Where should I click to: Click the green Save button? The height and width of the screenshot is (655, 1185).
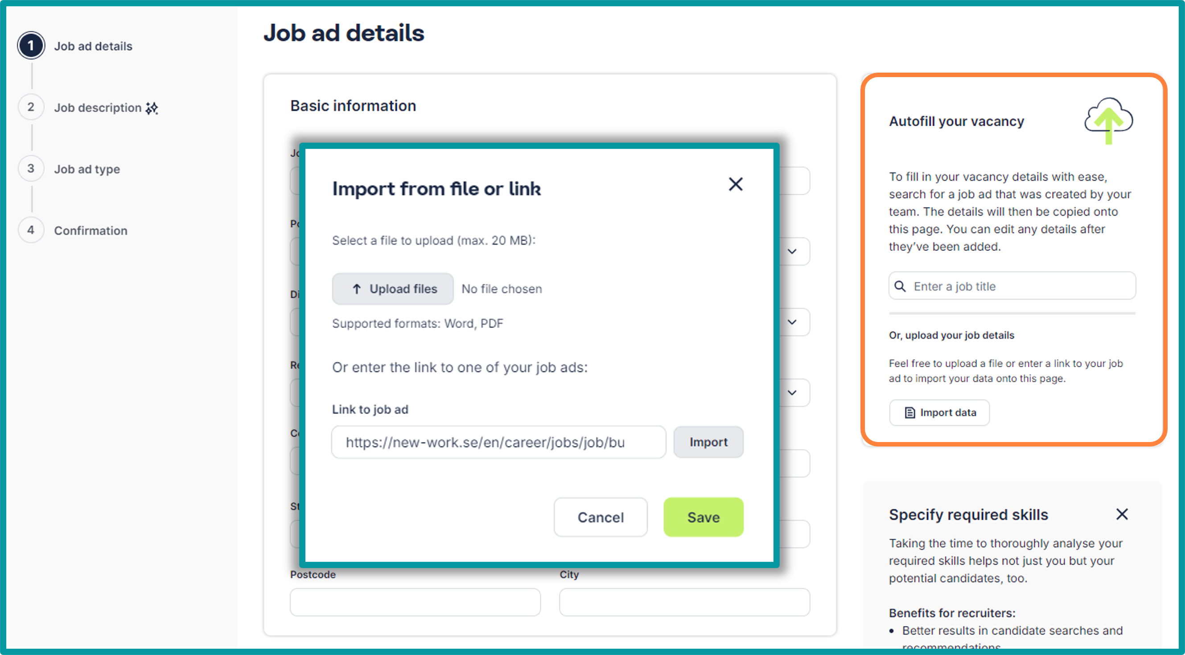703,517
